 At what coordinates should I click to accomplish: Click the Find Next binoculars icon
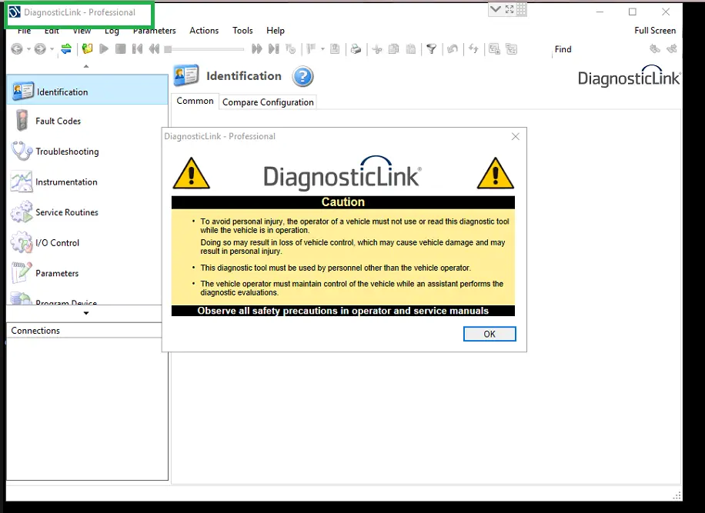pos(672,48)
